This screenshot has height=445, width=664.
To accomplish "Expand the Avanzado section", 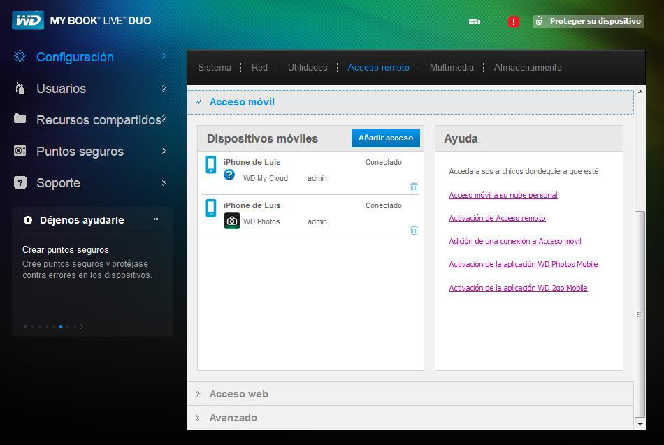I will [x=233, y=418].
